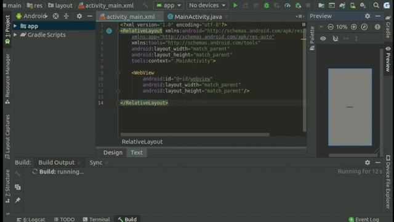
Task: Select the Build Output tab
Action: coord(57,163)
